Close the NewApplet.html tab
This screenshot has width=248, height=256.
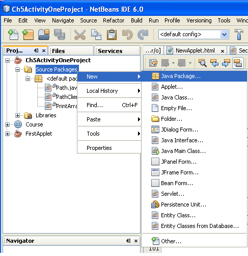pyautogui.click(x=223, y=51)
